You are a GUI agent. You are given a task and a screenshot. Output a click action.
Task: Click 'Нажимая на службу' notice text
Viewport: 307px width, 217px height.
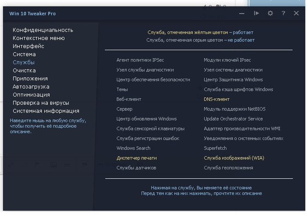click(x=201, y=188)
